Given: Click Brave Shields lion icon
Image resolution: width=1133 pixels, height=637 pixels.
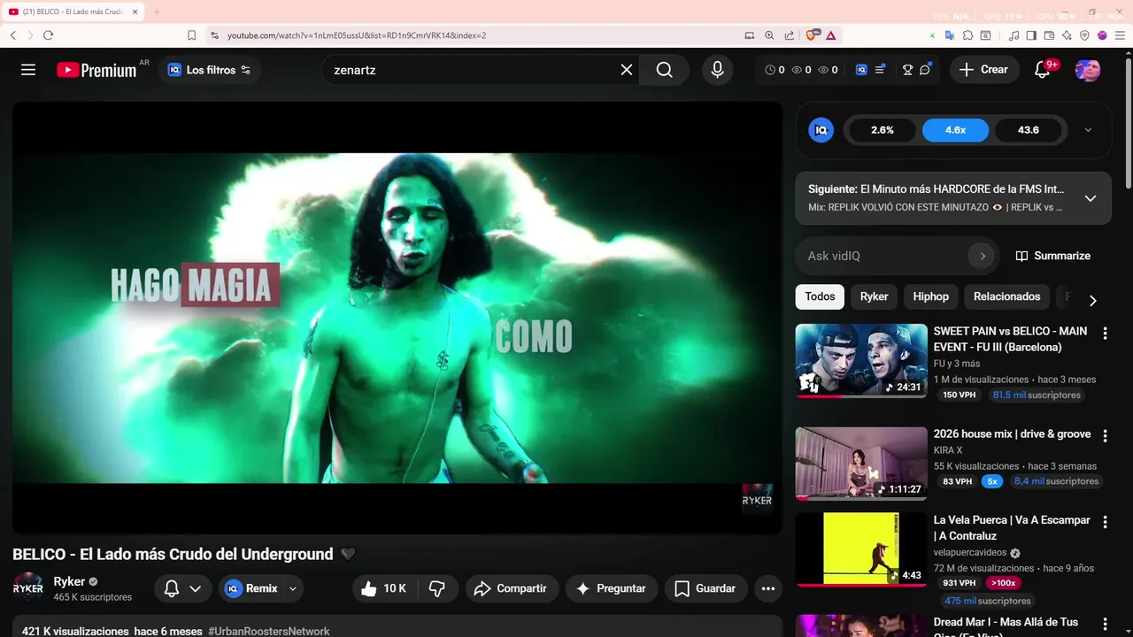Looking at the screenshot, I should [x=812, y=35].
